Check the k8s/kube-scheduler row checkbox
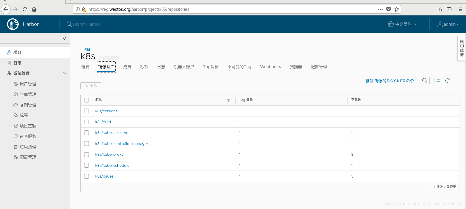 [x=87, y=165]
